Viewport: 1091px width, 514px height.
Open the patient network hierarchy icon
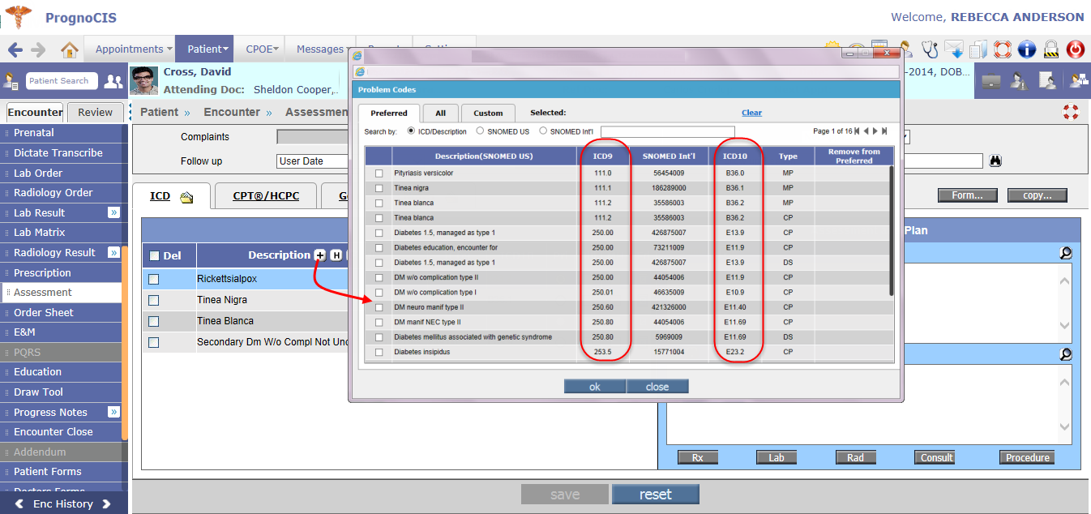tap(1078, 80)
